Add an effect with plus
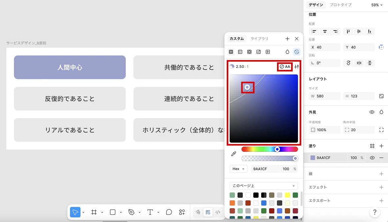Viewport: 388px width, 222px height. click(381, 187)
